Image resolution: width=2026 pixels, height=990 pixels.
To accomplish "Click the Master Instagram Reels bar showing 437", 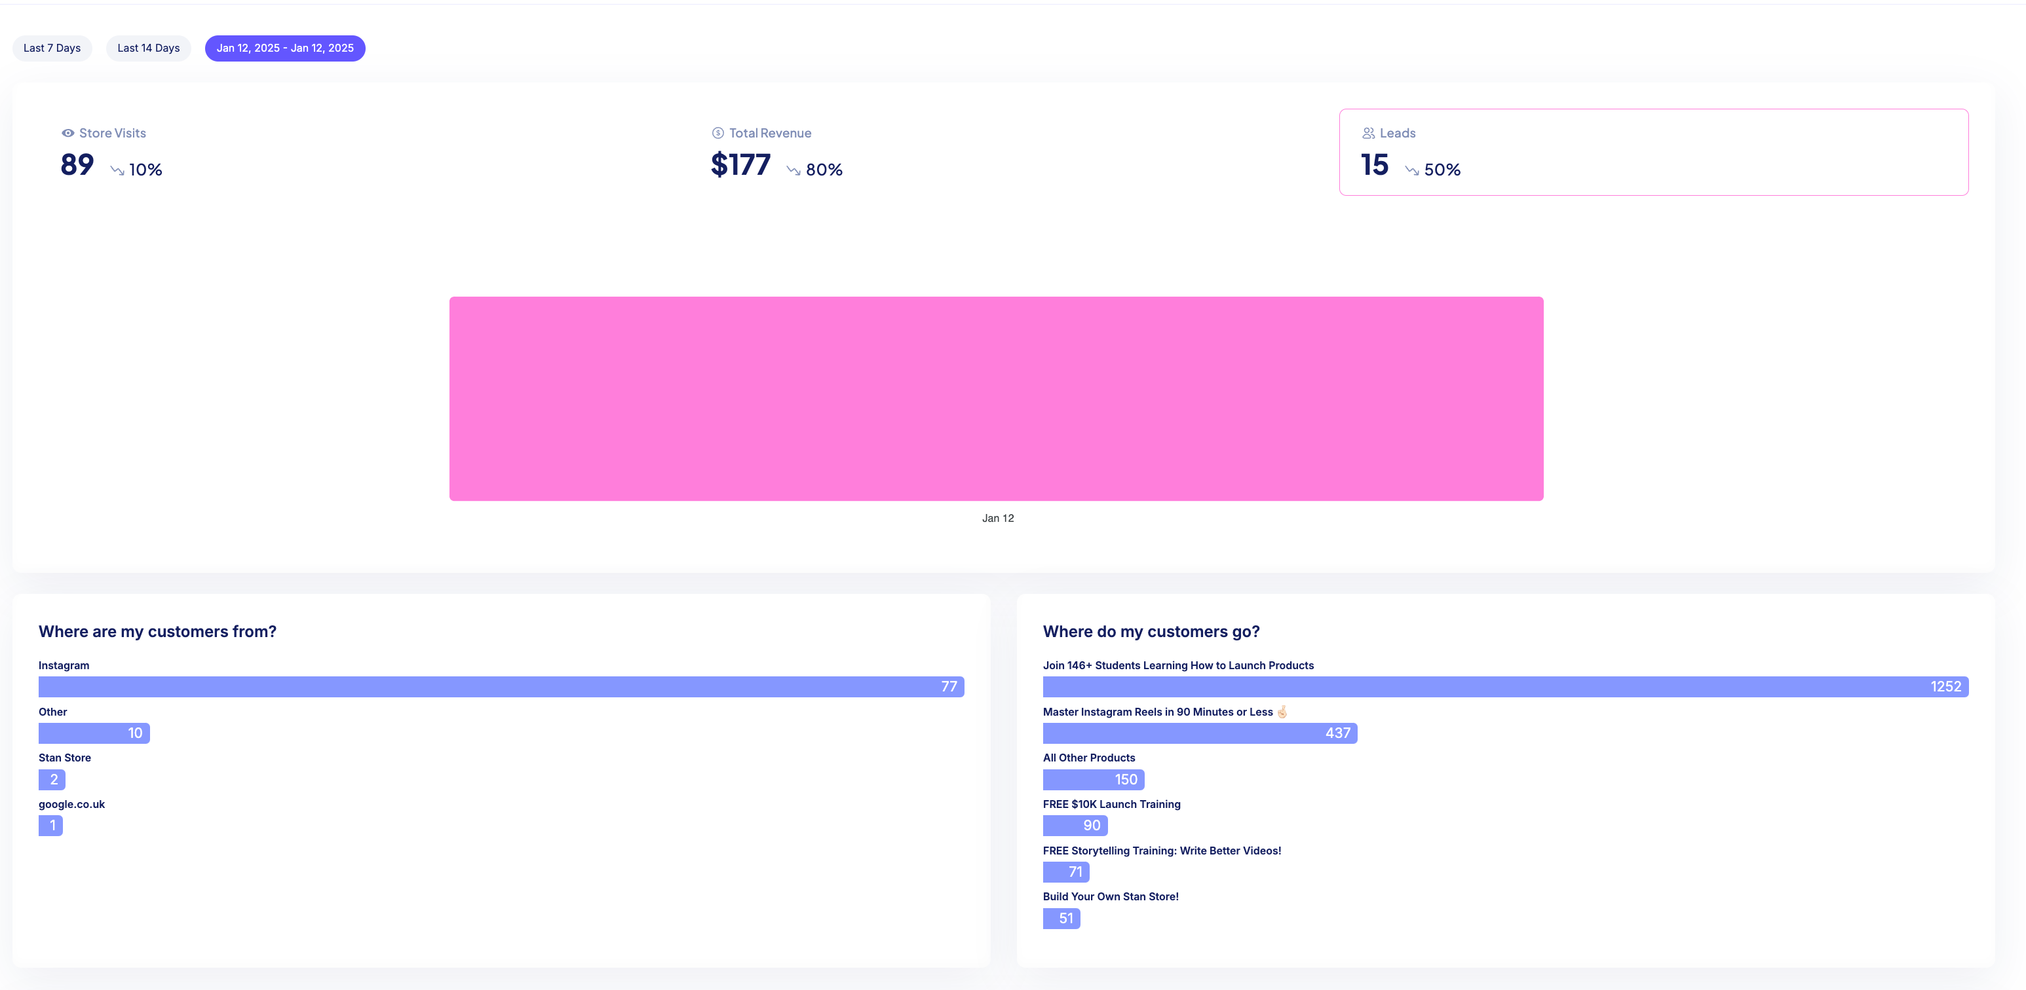I will pyautogui.click(x=1199, y=733).
